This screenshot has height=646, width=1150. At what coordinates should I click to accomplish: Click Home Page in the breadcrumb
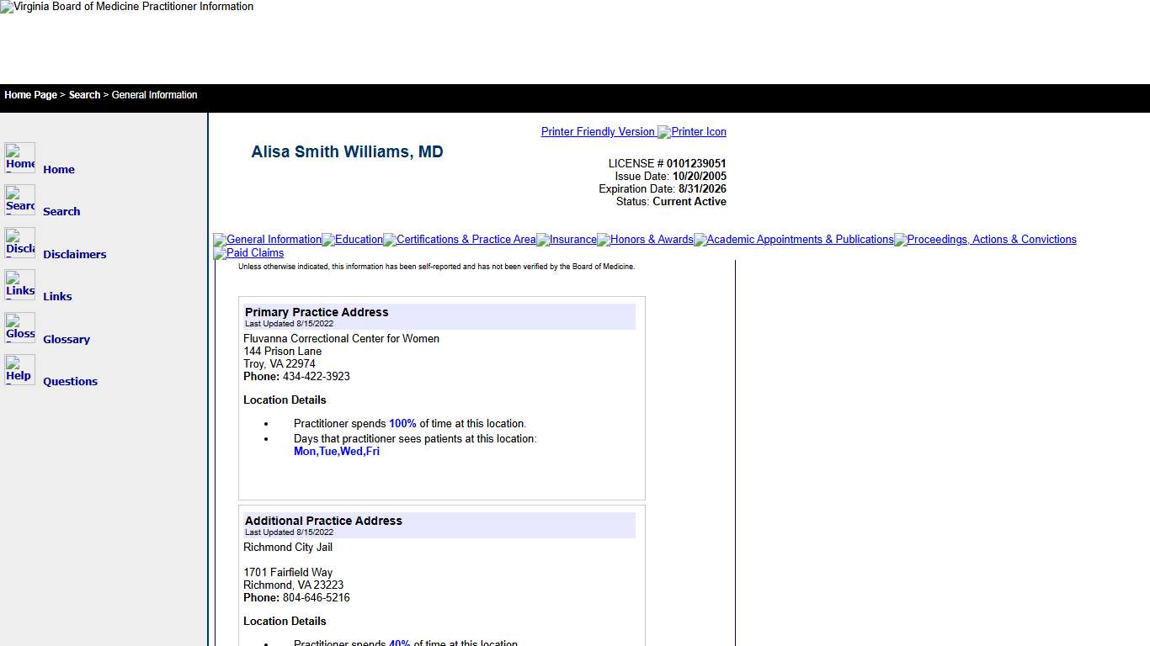pyautogui.click(x=30, y=95)
